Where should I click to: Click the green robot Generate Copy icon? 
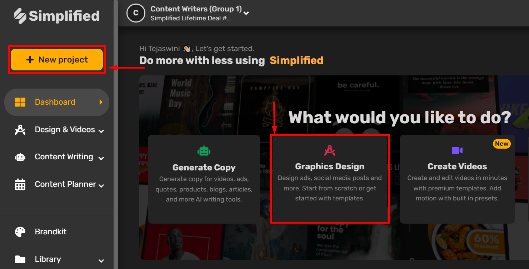[204, 150]
